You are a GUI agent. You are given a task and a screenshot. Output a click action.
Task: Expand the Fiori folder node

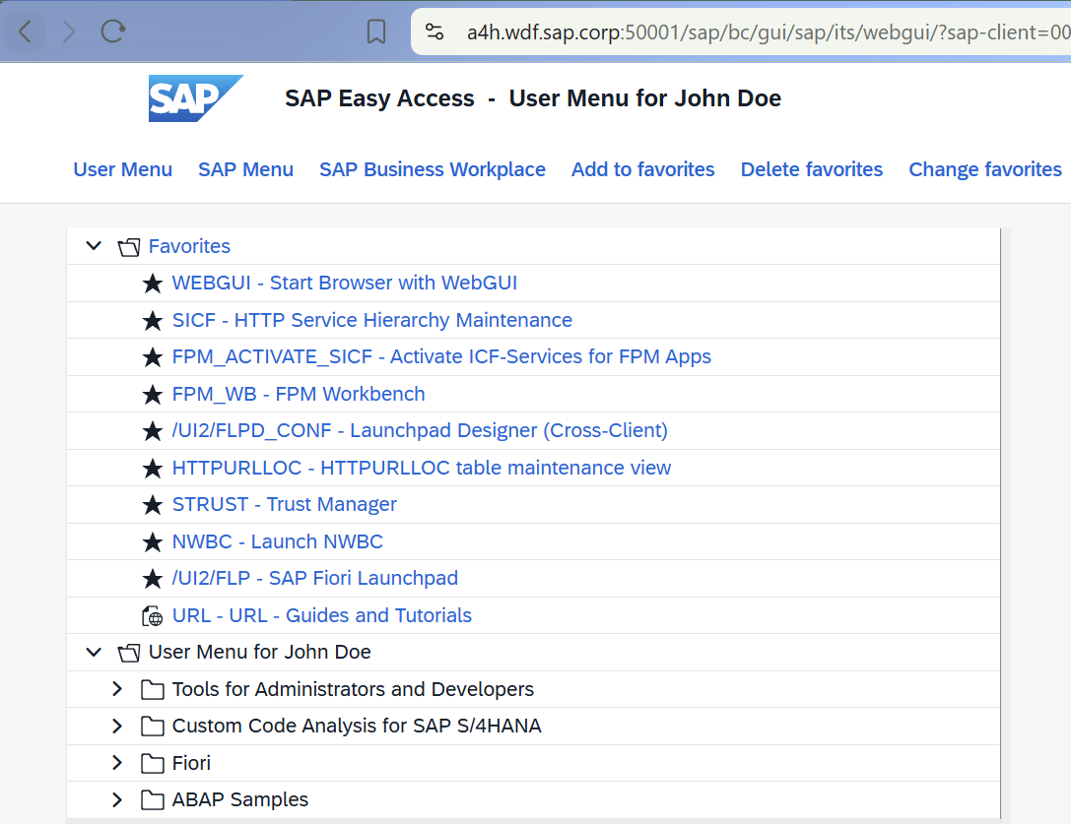(117, 763)
